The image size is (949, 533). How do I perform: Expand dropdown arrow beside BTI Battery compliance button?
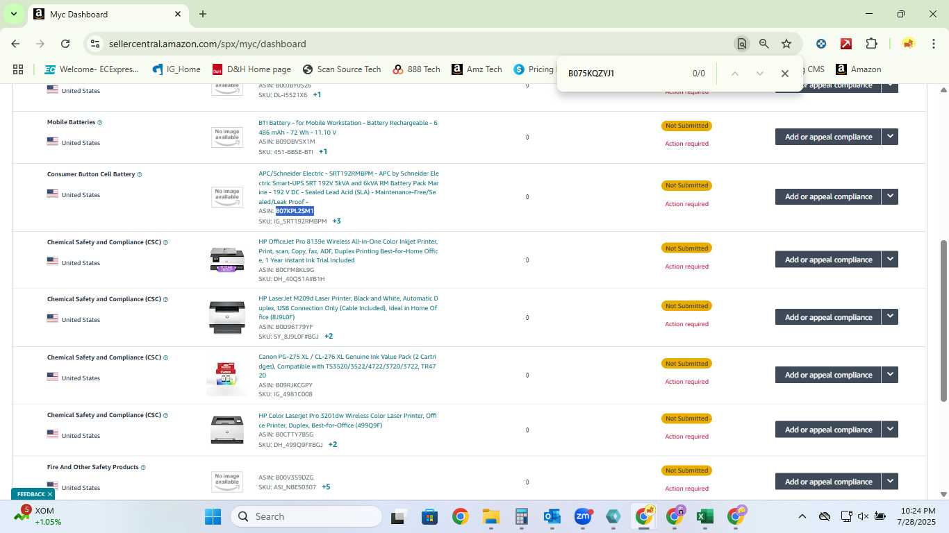point(890,137)
